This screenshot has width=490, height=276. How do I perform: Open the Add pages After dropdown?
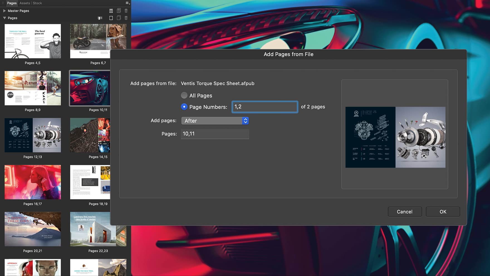(215, 121)
